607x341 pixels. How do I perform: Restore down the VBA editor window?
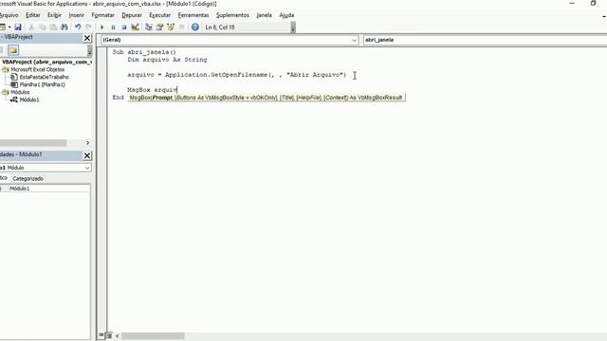click(593, 3)
